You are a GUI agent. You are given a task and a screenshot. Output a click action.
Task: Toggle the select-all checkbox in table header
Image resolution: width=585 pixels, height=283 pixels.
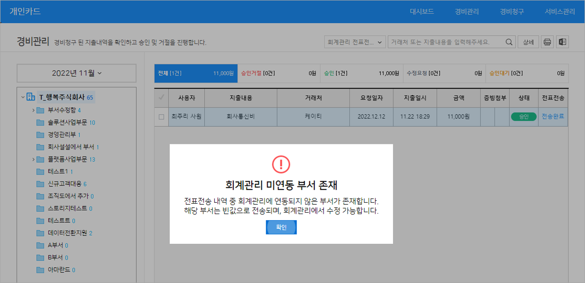161,98
